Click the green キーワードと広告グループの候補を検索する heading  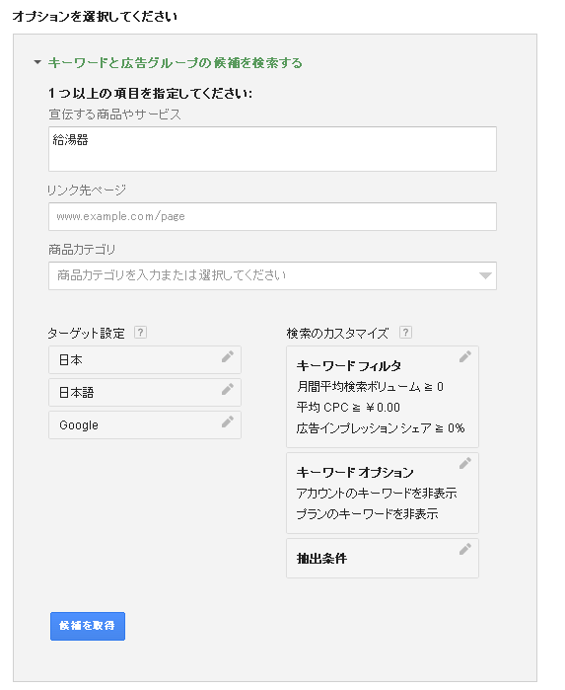click(175, 63)
